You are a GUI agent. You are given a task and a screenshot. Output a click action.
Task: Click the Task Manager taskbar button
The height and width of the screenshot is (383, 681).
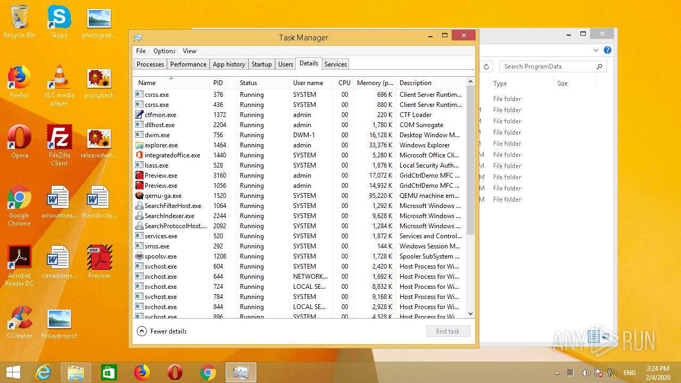(x=241, y=372)
